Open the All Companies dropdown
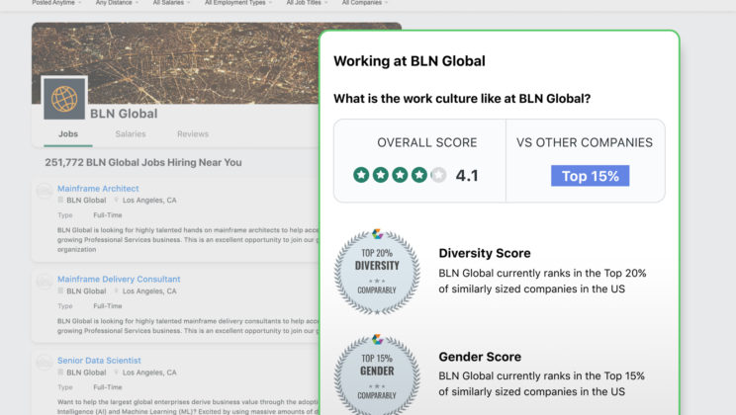736x415 pixels. tap(365, 3)
